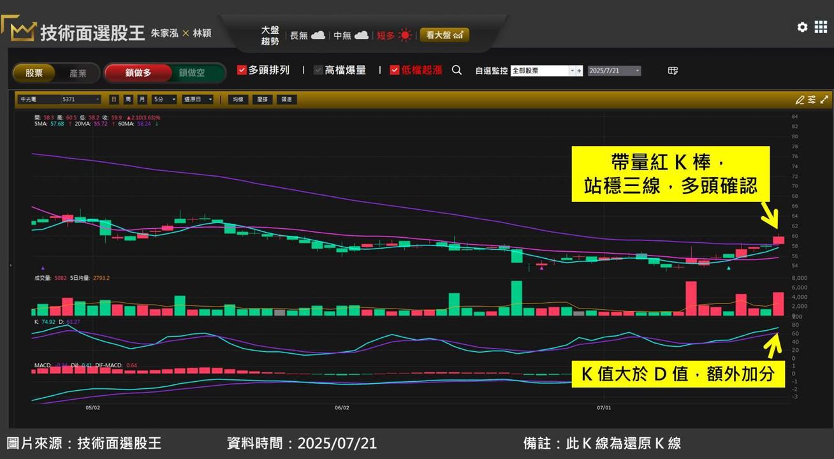Switch to 鎖做空 mode
This screenshot has width=834, height=459.
(x=192, y=73)
